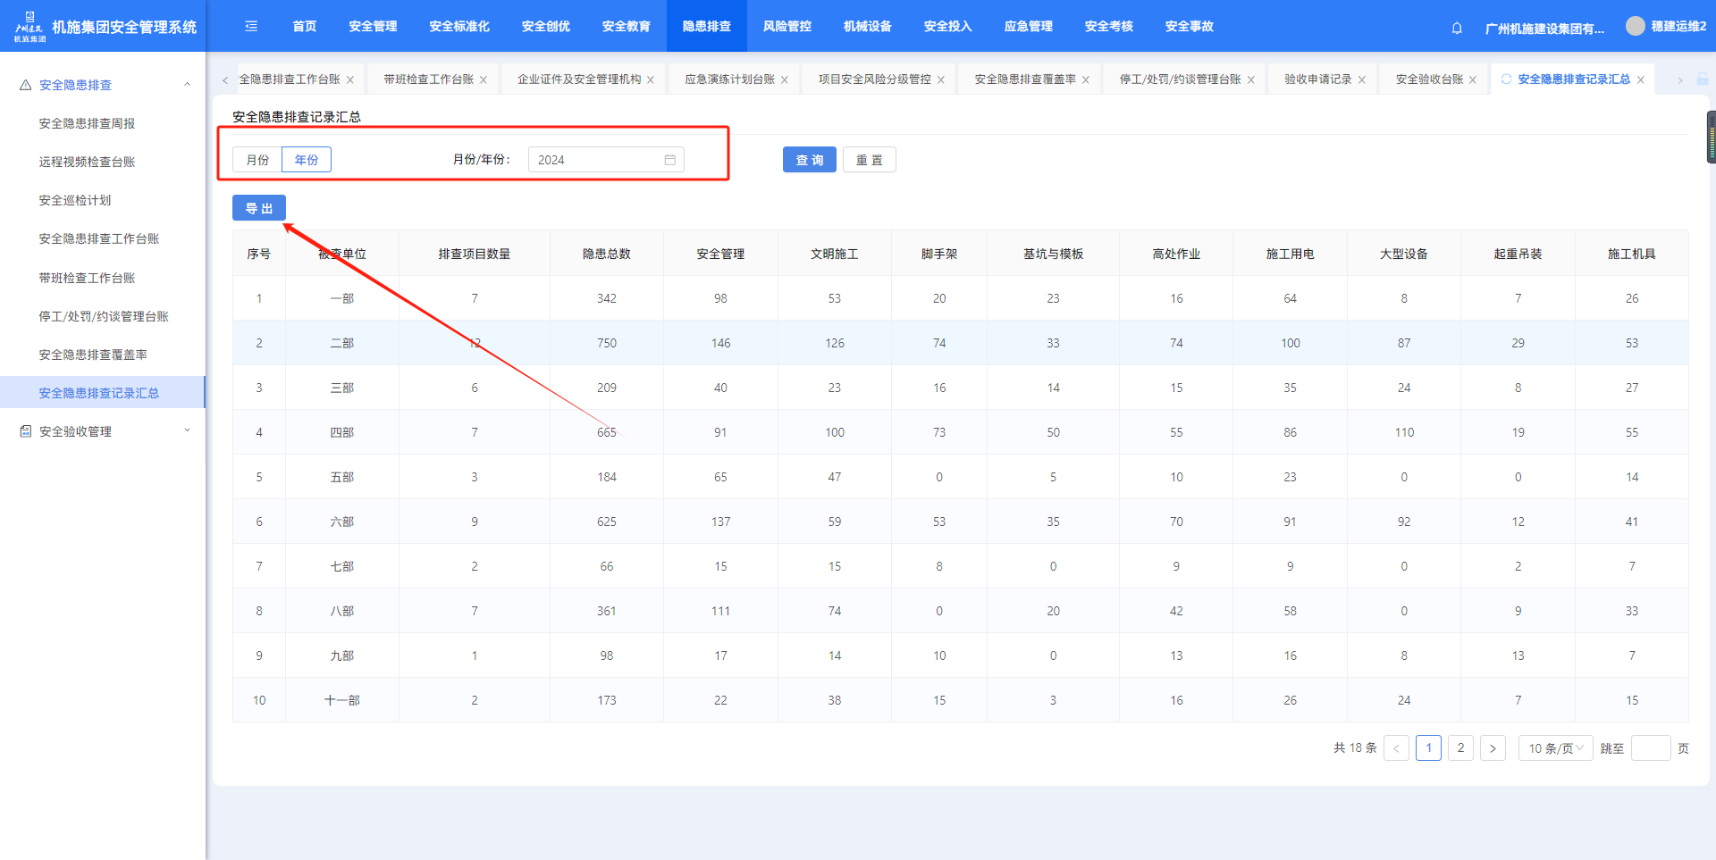
Task: Open the 10 条/页 page size dropdown
Action: 1555,748
